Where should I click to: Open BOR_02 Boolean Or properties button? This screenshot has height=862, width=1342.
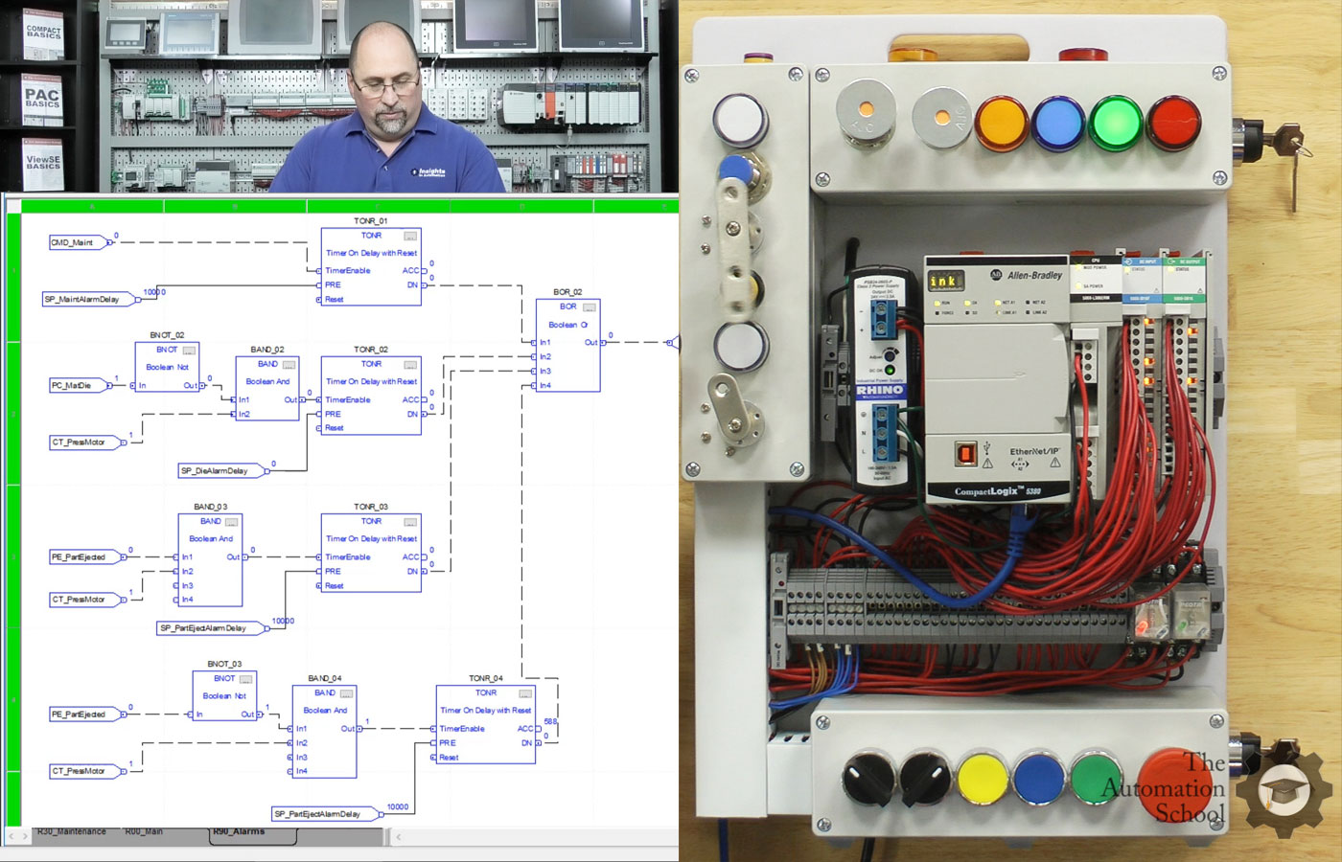click(590, 307)
